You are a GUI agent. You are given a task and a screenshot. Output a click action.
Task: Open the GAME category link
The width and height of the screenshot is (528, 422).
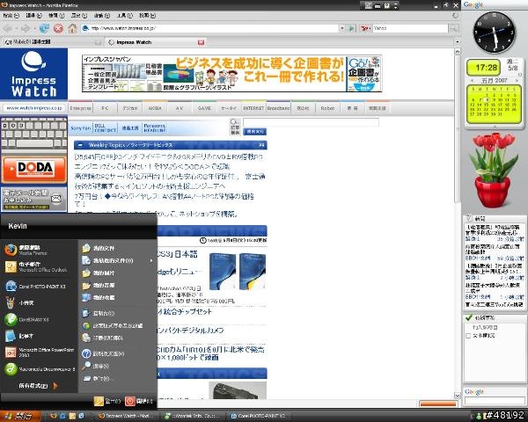tap(204, 108)
